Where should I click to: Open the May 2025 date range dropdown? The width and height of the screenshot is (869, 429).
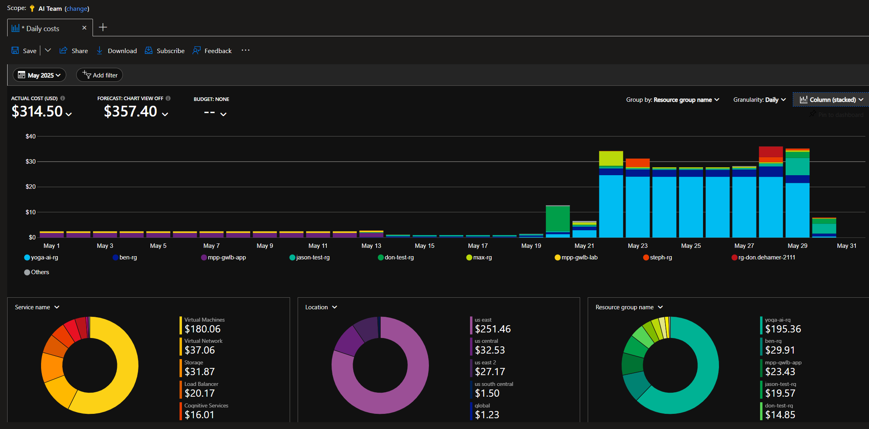39,75
